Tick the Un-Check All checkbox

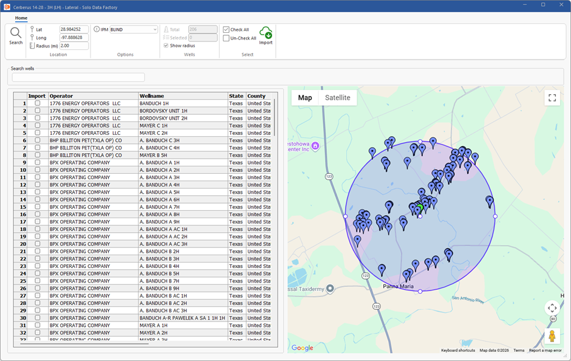pos(226,38)
